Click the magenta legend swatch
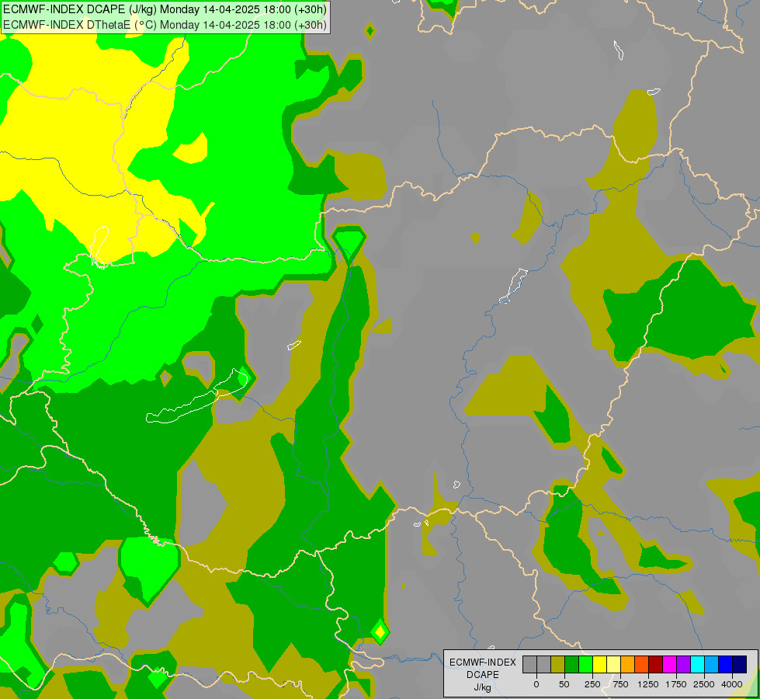The height and width of the screenshot is (699, 760). [x=669, y=664]
